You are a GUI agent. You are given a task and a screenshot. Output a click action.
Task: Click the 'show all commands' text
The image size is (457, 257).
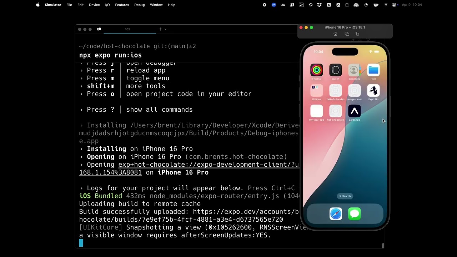(159, 110)
